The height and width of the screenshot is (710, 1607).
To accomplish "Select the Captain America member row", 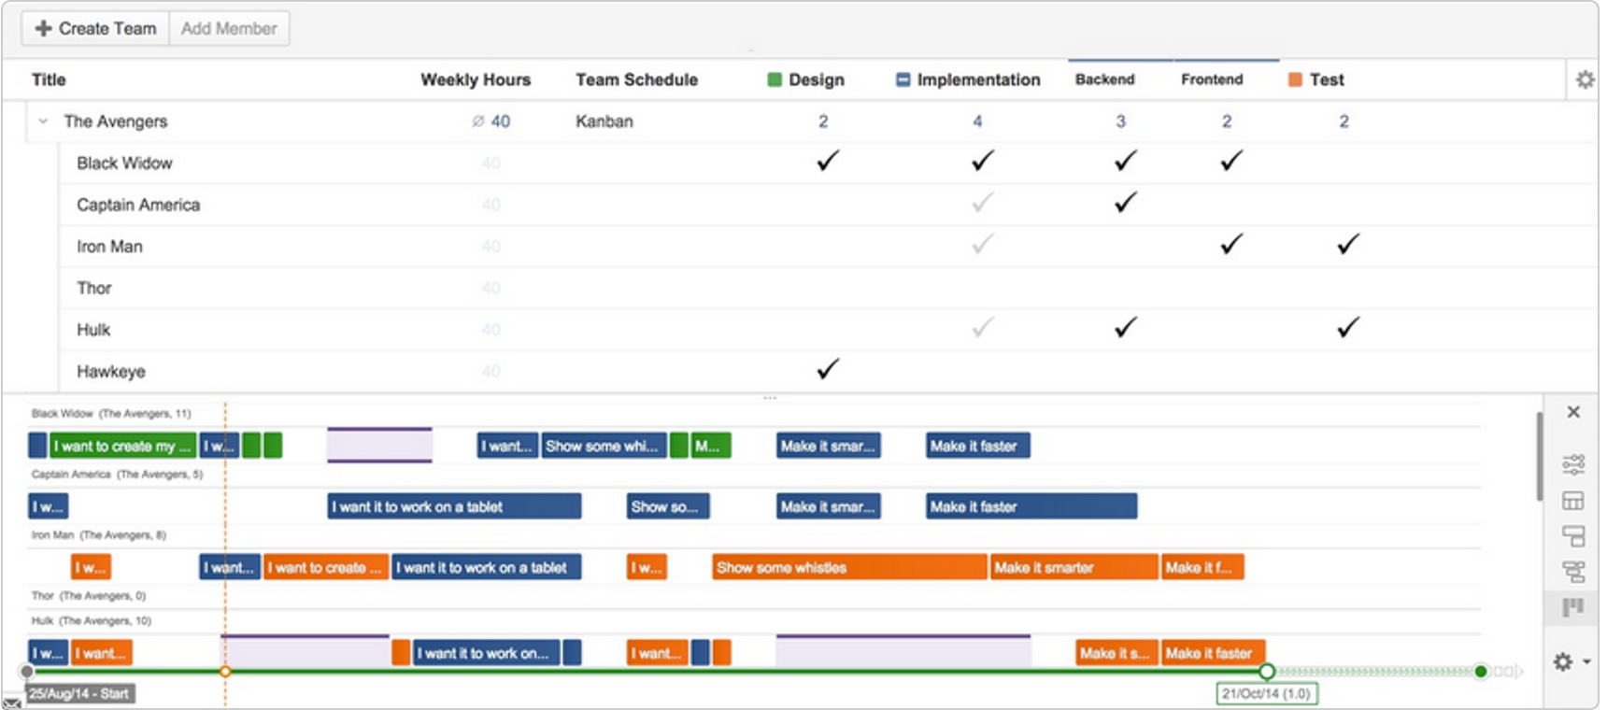I will click(x=828, y=205).
